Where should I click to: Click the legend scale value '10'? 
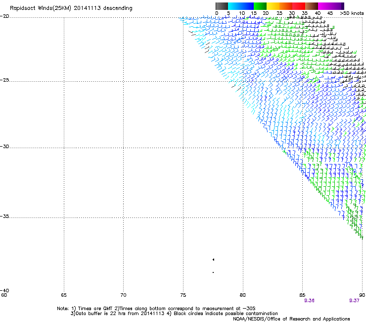242,13
